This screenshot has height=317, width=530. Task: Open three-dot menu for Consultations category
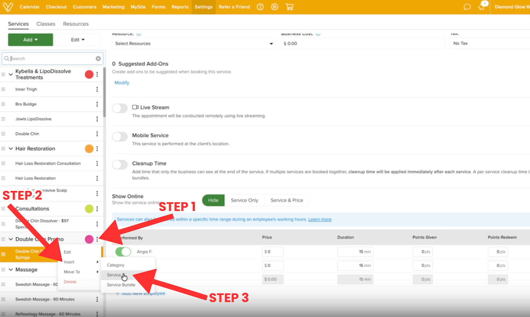click(x=97, y=209)
